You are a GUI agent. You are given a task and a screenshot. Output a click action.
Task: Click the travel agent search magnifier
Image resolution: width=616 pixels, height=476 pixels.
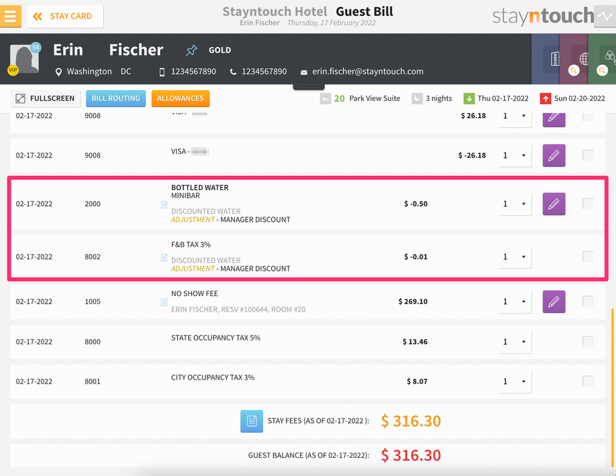tap(574, 71)
